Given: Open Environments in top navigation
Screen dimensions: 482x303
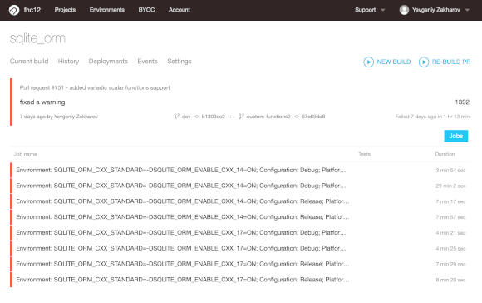Looking at the screenshot, I should tap(107, 10).
